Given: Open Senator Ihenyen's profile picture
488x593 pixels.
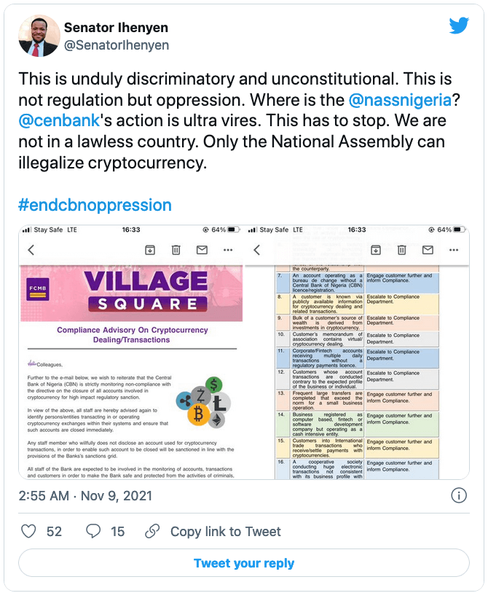Looking at the screenshot, I should tap(39, 36).
